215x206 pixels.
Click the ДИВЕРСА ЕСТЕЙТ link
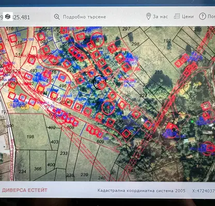click(25, 190)
